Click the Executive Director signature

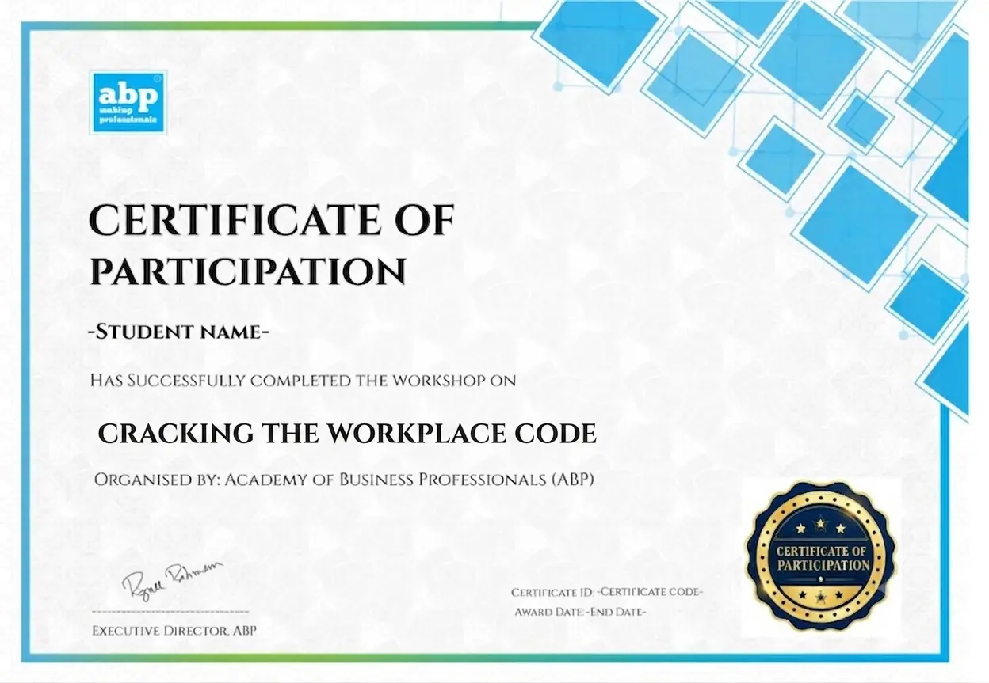click(171, 579)
